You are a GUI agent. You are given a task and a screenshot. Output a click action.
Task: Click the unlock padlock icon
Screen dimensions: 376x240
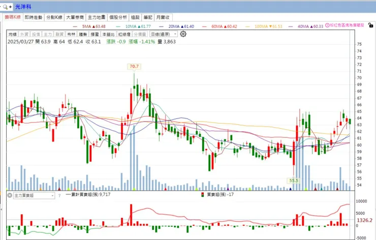pos(370,25)
